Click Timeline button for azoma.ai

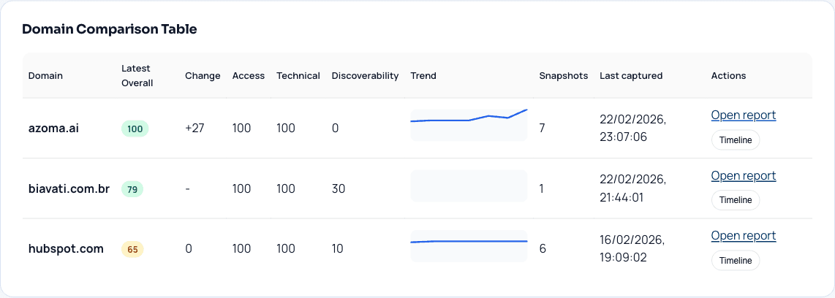(x=735, y=140)
